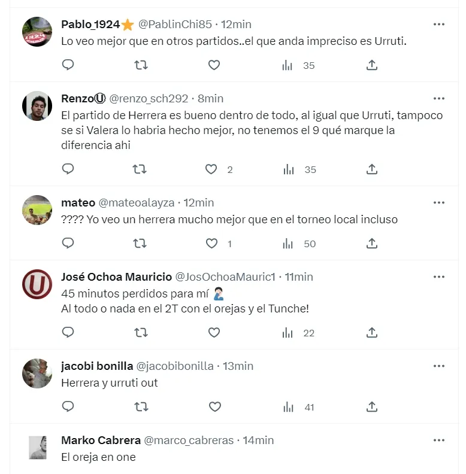
Task: Open more options on José Ochoa's tweet
Action: pyautogui.click(x=439, y=276)
